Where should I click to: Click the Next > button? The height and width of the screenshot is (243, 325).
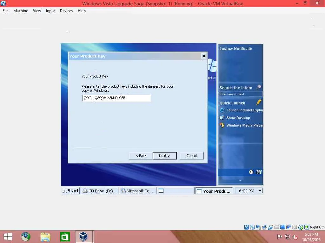(165, 156)
